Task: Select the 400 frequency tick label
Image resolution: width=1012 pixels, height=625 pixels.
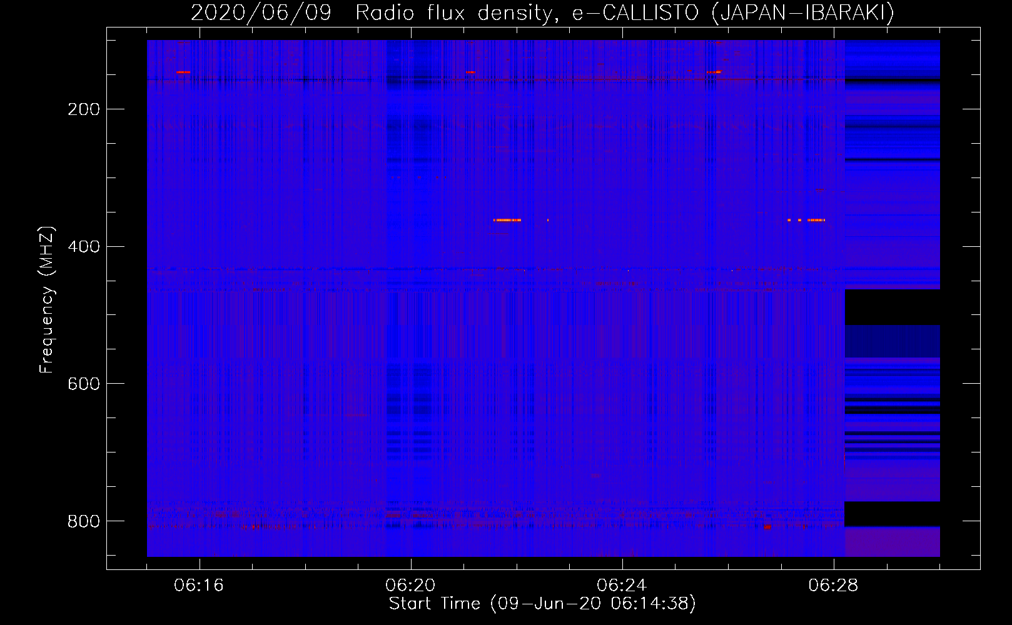Action: [x=84, y=247]
